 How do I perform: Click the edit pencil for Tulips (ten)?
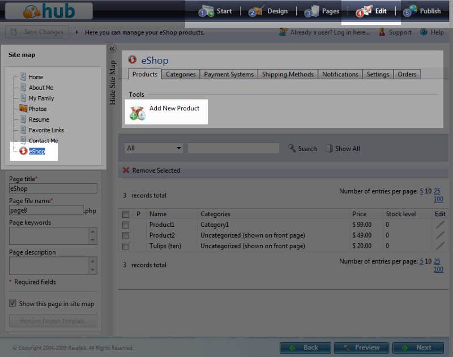pyautogui.click(x=440, y=246)
